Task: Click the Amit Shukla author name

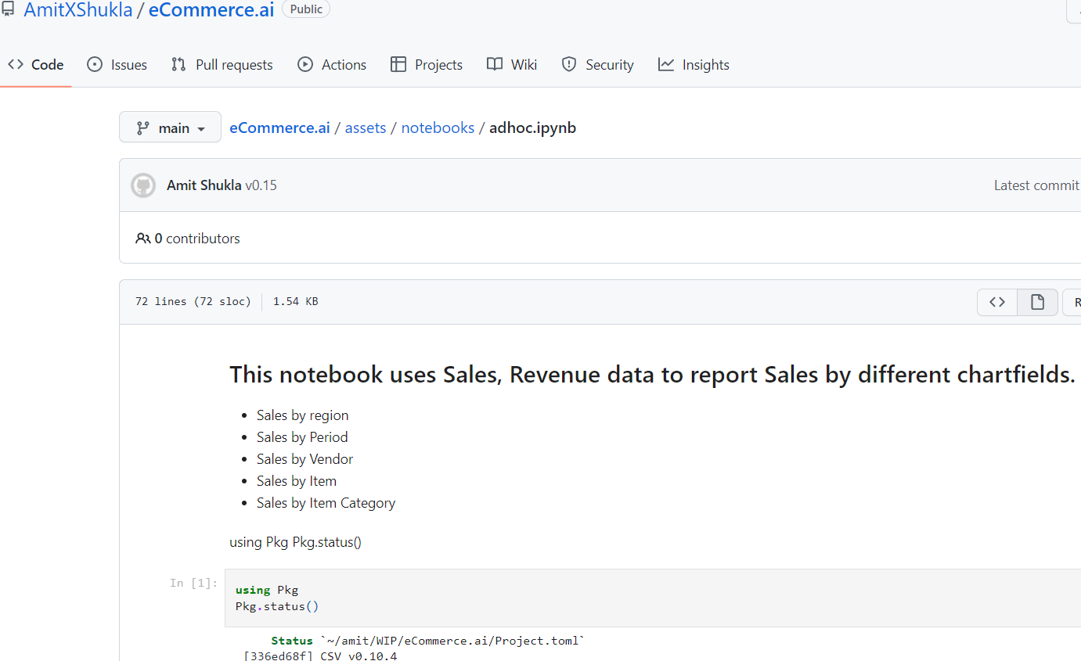Action: [x=204, y=185]
